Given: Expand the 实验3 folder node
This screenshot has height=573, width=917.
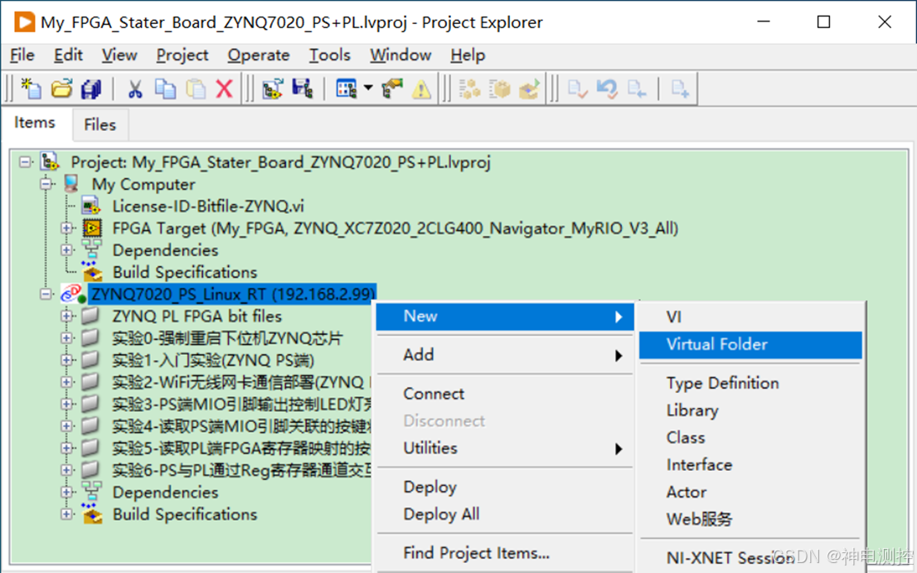Looking at the screenshot, I should coord(67,404).
